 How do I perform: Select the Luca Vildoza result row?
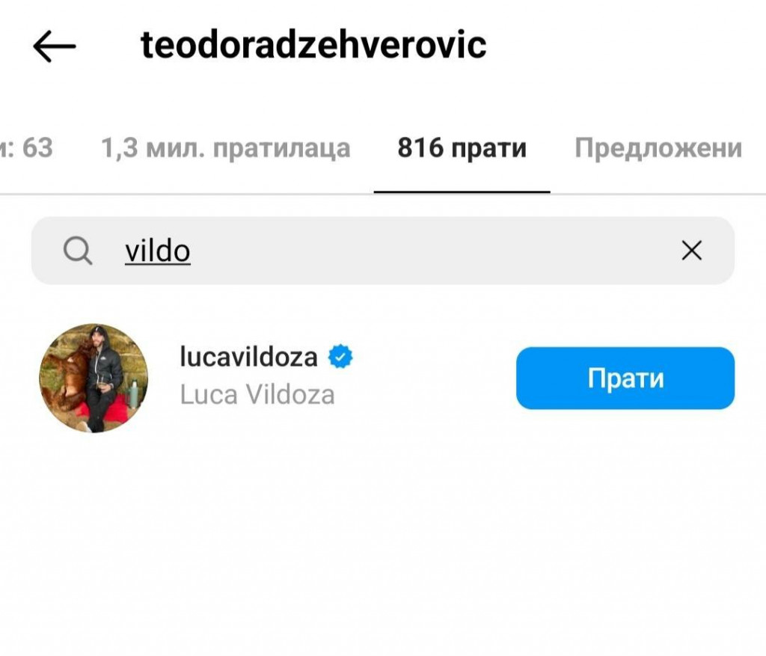click(383, 378)
